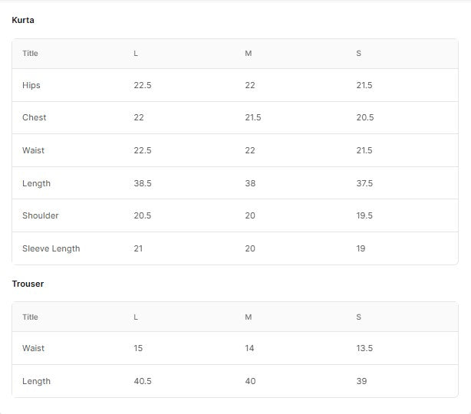The image size is (471, 414).
Task: Click the Kurta section heading
Action: (x=23, y=20)
